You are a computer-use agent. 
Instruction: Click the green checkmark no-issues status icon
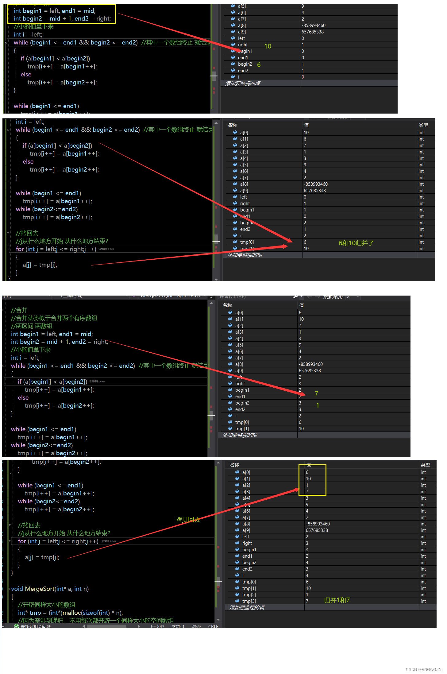[x=17, y=626]
